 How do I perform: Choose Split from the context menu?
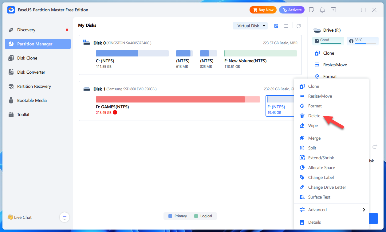331,148
